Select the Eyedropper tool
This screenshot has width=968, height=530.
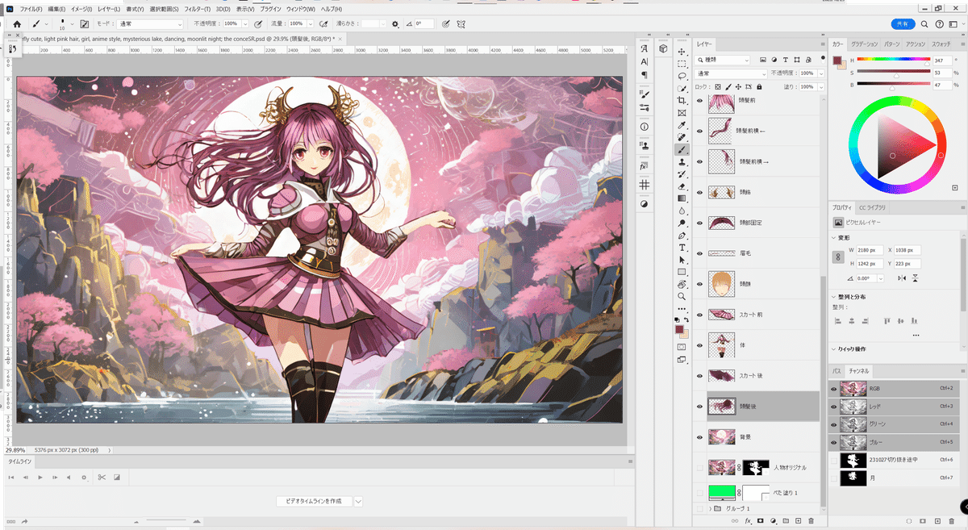[682, 125]
